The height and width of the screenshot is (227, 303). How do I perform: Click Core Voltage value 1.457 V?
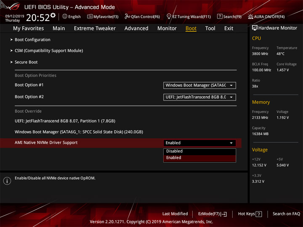[282, 70]
